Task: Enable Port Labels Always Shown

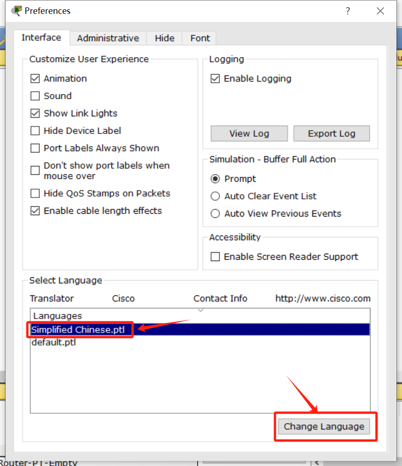Action: pos(35,148)
